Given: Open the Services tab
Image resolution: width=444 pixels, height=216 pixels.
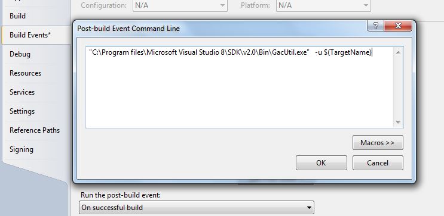Looking at the screenshot, I should (22, 92).
